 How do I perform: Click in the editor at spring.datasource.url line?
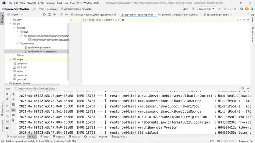103,20
